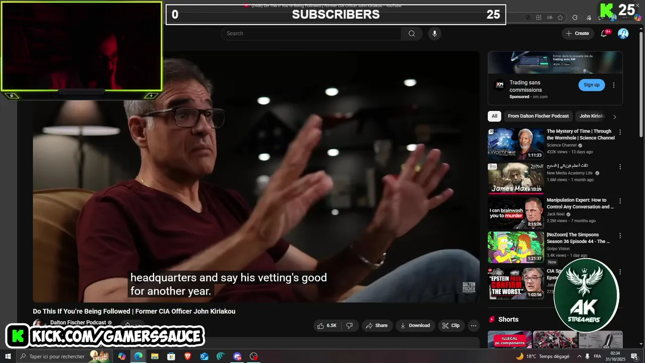
Task: Dislike the video
Action: click(x=349, y=326)
